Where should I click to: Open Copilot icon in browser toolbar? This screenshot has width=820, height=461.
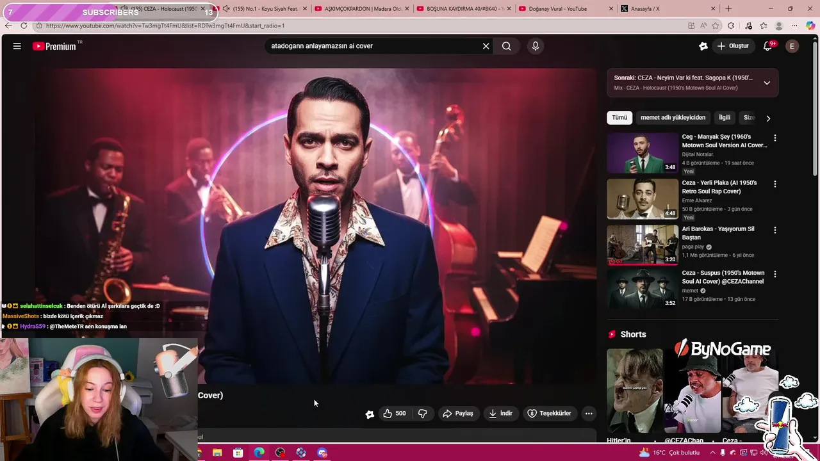811,26
